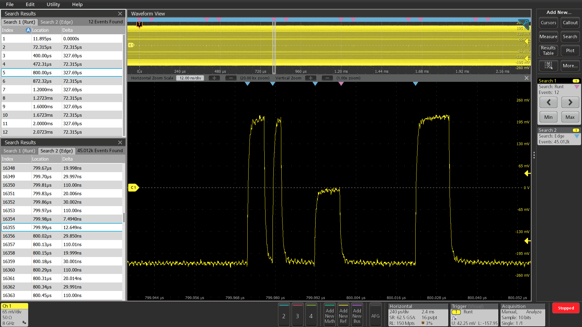Select the upper runt threshold arrow near 65 mV
Image resolution: width=582 pixels, height=327 pixels.
pyautogui.click(x=527, y=173)
